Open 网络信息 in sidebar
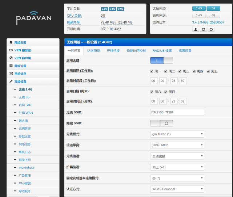Image resolution: width=233 pixels, height=197 pixels. tap(25, 144)
